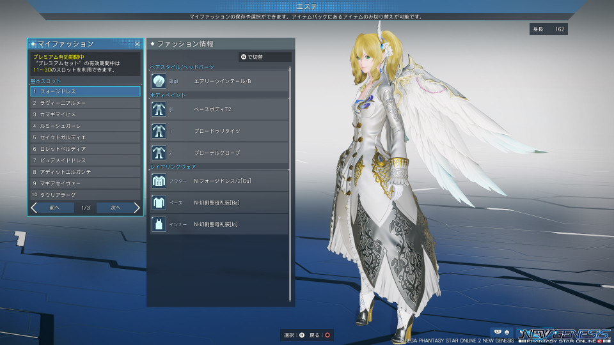Click the 戻る back button prompt
The image size is (614, 345).
320,335
